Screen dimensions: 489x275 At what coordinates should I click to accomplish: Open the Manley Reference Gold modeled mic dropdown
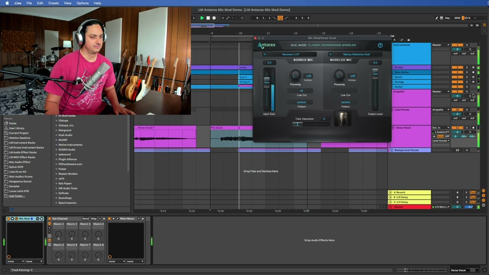[356, 54]
